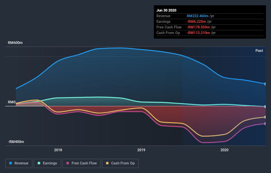
Task: Click the Cash From Op endpoint marker
Action: (265, 117)
